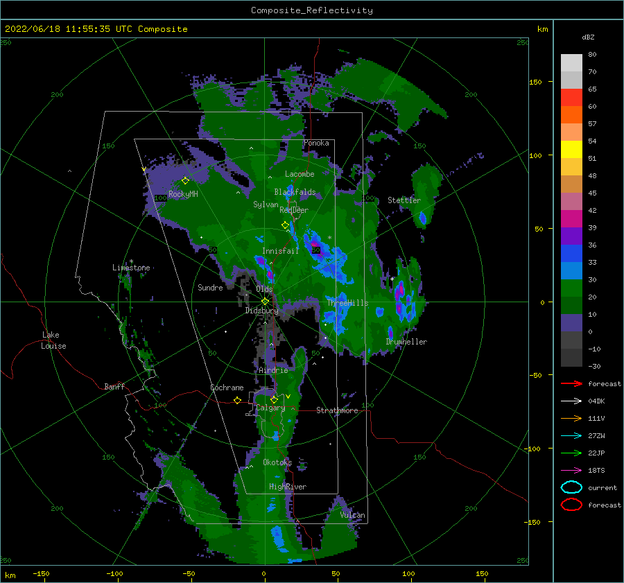This screenshot has height=583, width=624.
Task: Click the magenta 18TS arrow legend icon
Action: pos(571,471)
